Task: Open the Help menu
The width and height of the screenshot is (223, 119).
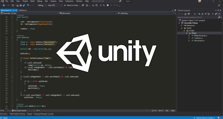Action: (87, 1)
